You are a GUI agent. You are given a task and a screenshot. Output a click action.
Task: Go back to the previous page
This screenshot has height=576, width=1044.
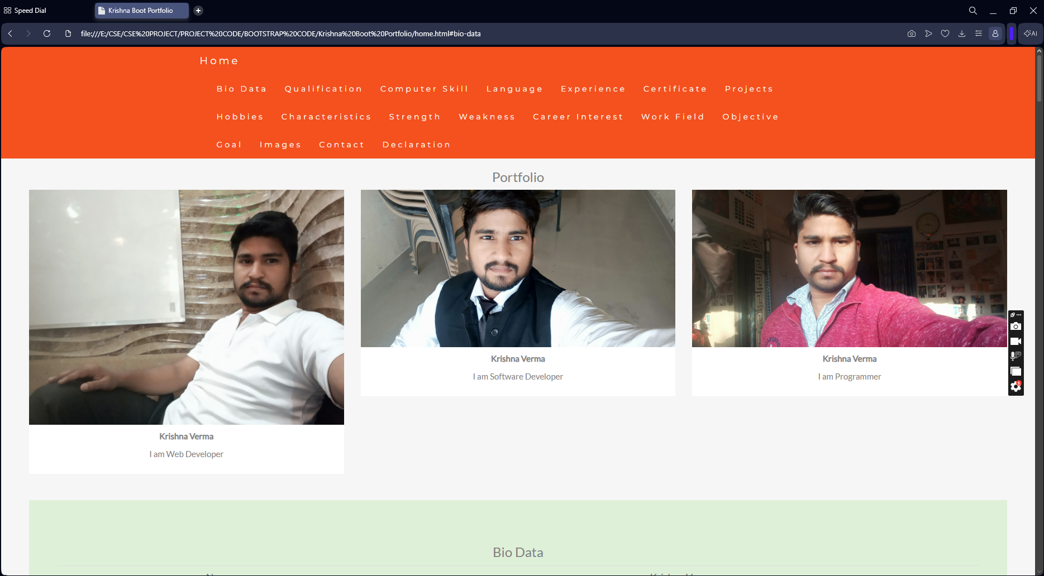11,33
